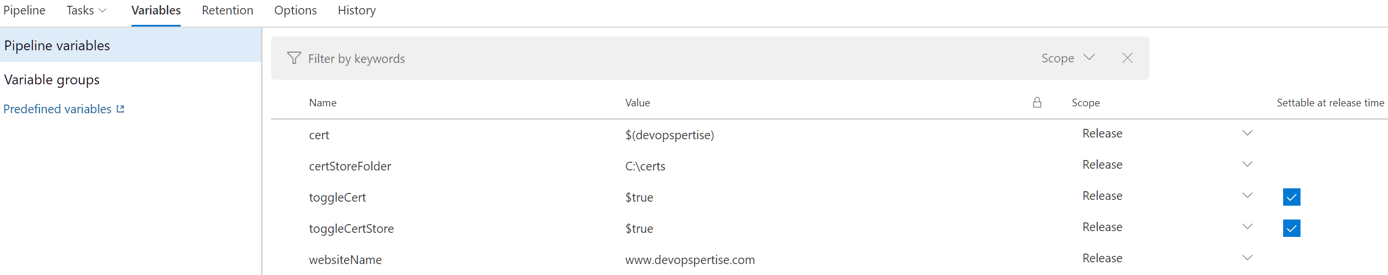Open scope dropdown for websiteName variable
1388x275 pixels.
[1247, 258]
